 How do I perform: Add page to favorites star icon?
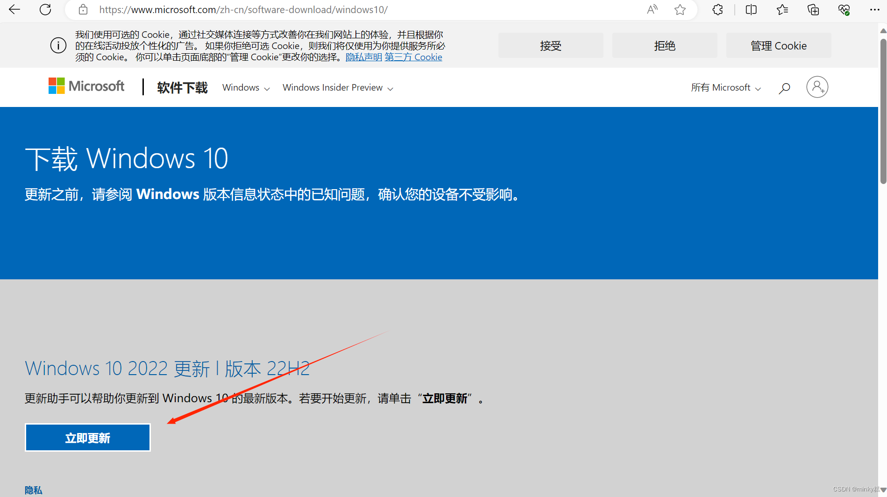[680, 9]
